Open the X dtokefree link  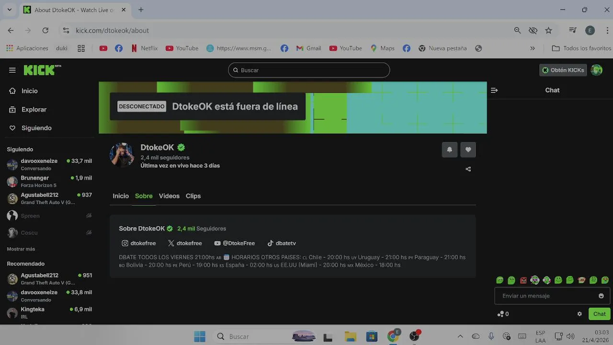coord(185,243)
